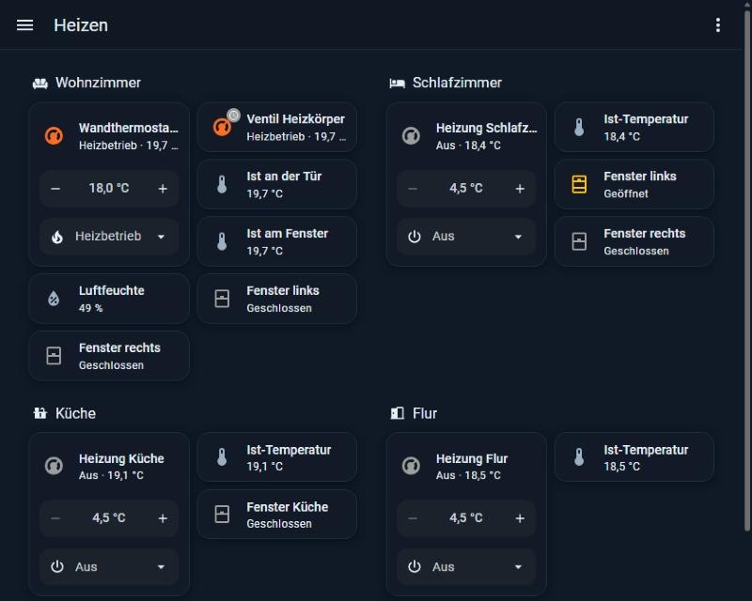Open the Wandthermostat card title
This screenshot has width=752, height=601.
pyautogui.click(x=128, y=128)
